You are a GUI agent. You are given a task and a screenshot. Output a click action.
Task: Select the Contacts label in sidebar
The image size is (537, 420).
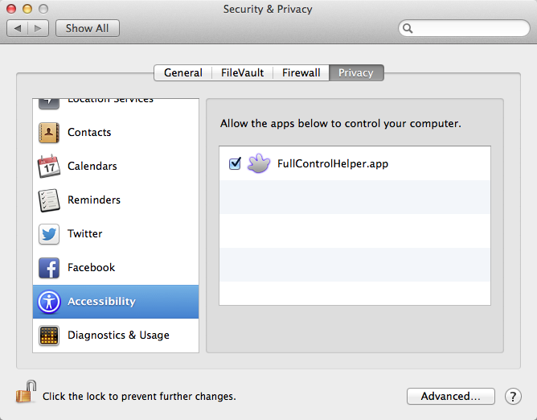[x=89, y=132]
